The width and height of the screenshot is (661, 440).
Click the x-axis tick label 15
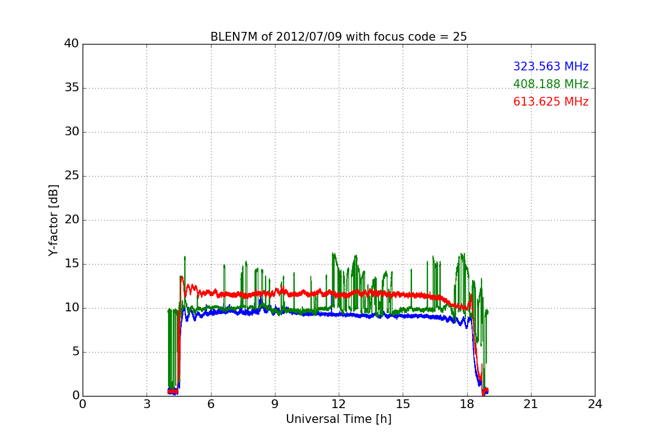403,404
